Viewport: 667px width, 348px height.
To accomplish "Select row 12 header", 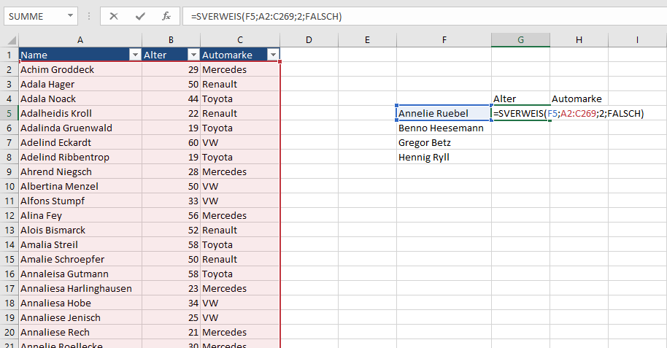I will tap(9, 216).
